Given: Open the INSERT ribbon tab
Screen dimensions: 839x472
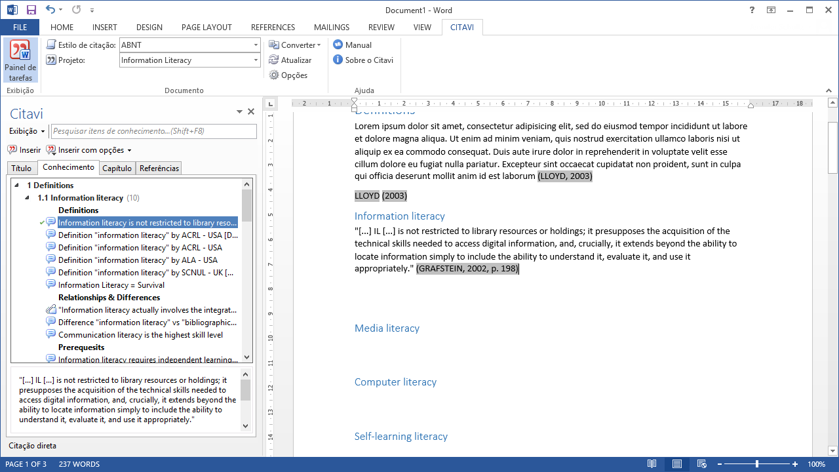Looking at the screenshot, I should pos(105,28).
